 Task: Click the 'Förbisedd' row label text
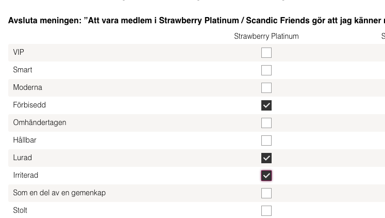pos(29,105)
